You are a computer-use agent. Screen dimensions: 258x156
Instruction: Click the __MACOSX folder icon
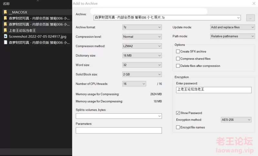5,12
